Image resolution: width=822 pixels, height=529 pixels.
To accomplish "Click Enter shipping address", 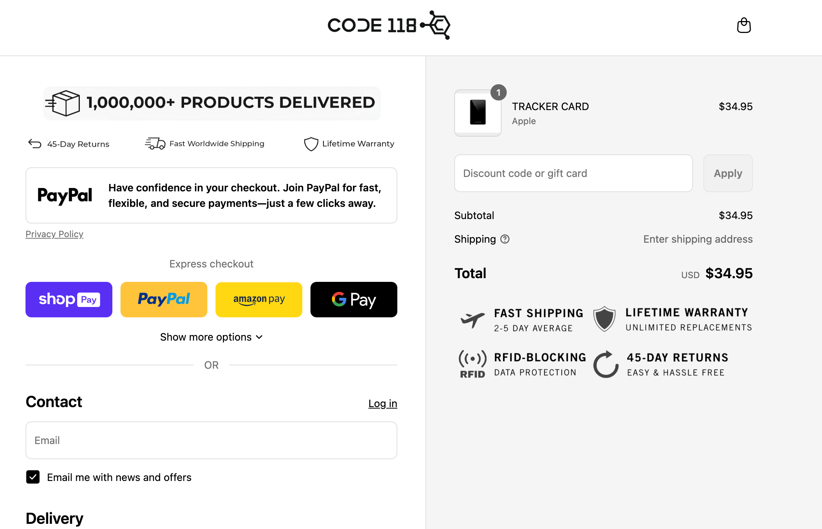I will (698, 239).
